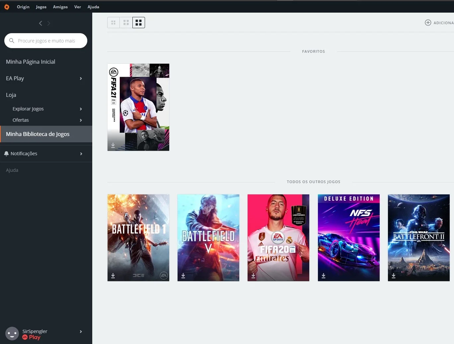Viewport: 454px width, 344px height.
Task: Click the EA Play badge icon
Action: pyautogui.click(x=25, y=337)
